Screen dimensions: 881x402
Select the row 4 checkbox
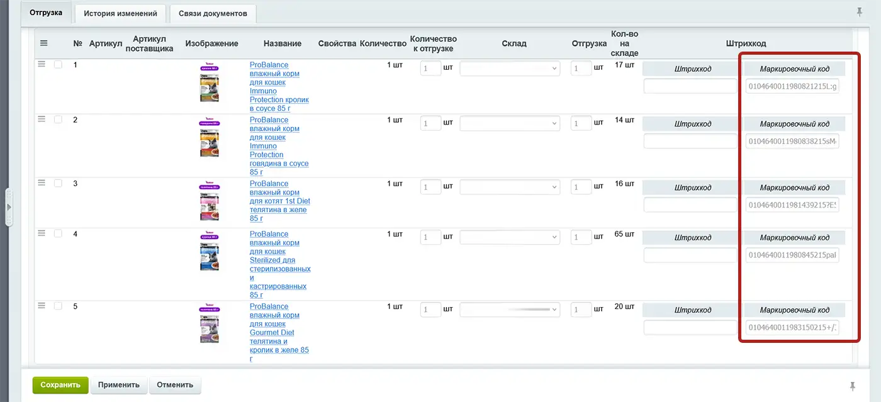[x=58, y=233]
